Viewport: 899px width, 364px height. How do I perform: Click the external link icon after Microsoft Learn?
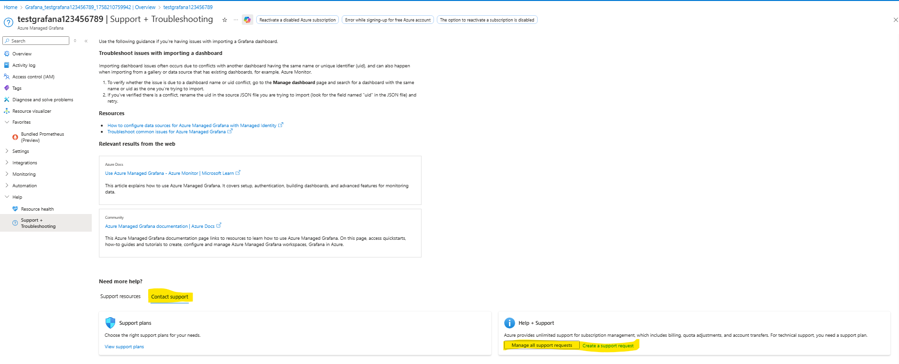238,173
